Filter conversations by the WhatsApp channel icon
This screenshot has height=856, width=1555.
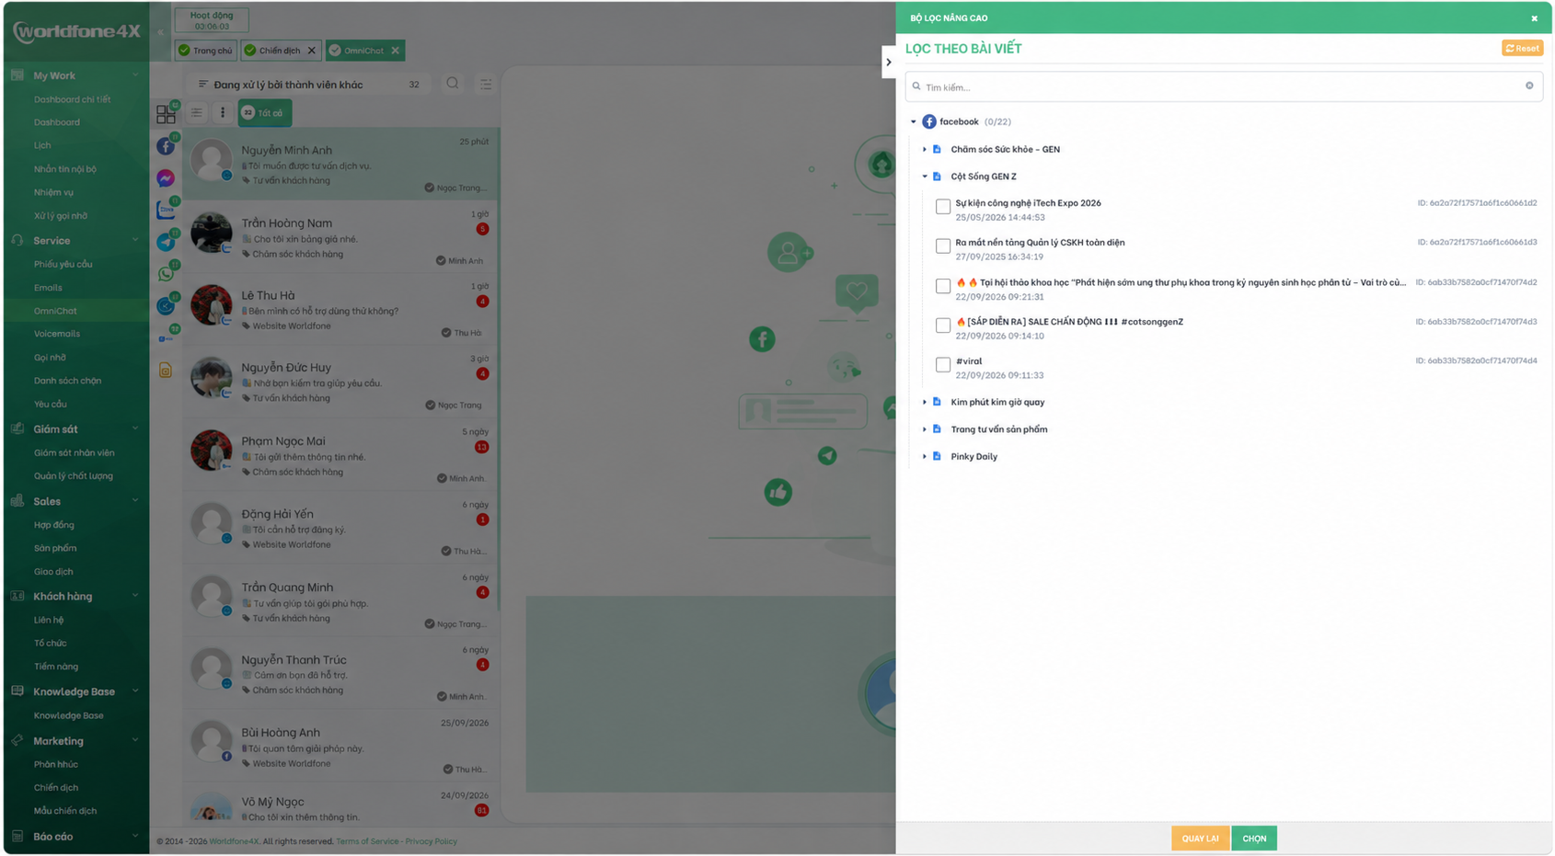coord(166,274)
